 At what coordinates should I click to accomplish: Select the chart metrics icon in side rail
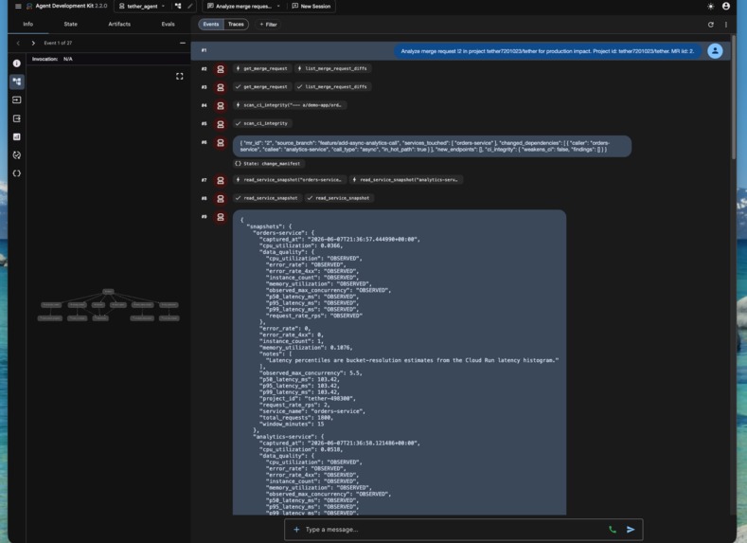click(x=17, y=136)
